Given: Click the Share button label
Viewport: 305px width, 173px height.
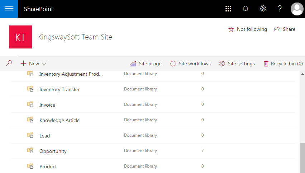Looking at the screenshot, I should click(x=289, y=29).
